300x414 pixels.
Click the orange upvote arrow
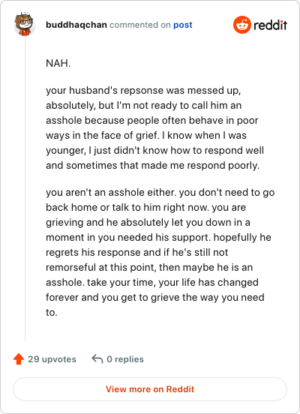pyautogui.click(x=19, y=359)
